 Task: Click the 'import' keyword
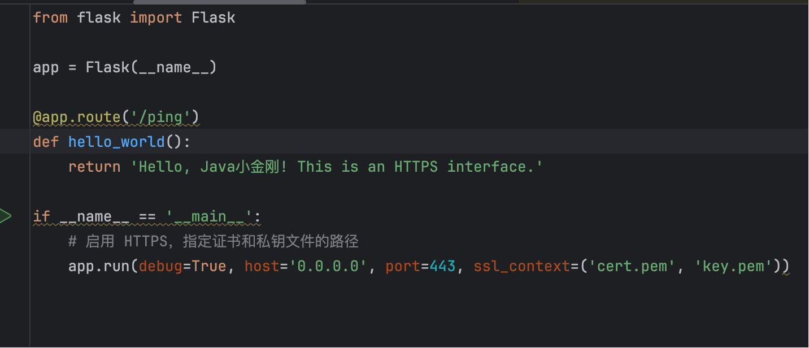click(x=156, y=18)
